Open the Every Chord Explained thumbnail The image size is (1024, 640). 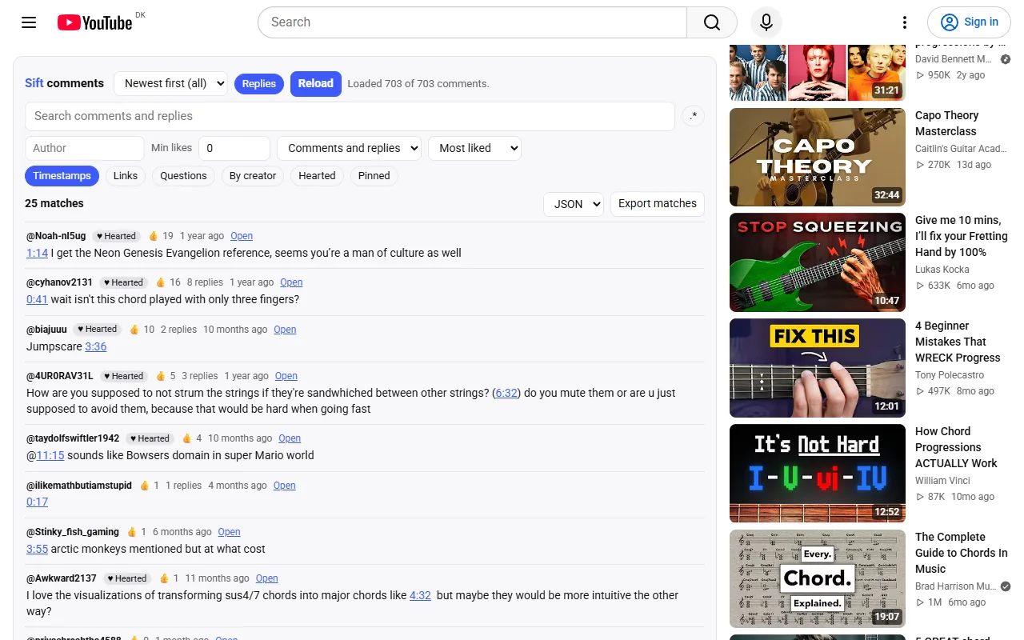818,579
